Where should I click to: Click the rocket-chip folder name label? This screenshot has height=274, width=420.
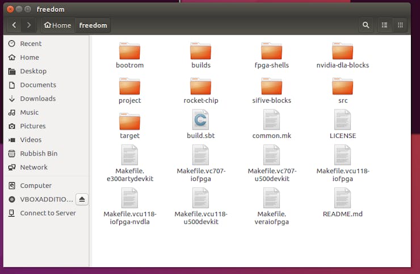200,100
